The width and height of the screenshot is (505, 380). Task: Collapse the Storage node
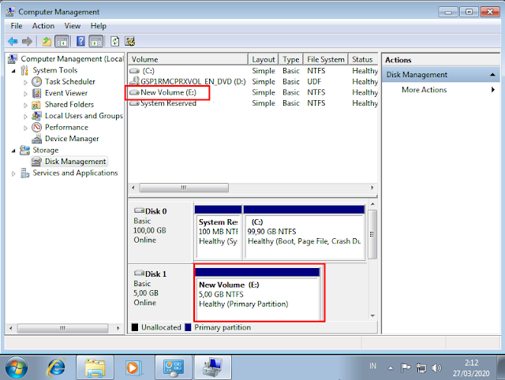pyautogui.click(x=13, y=151)
